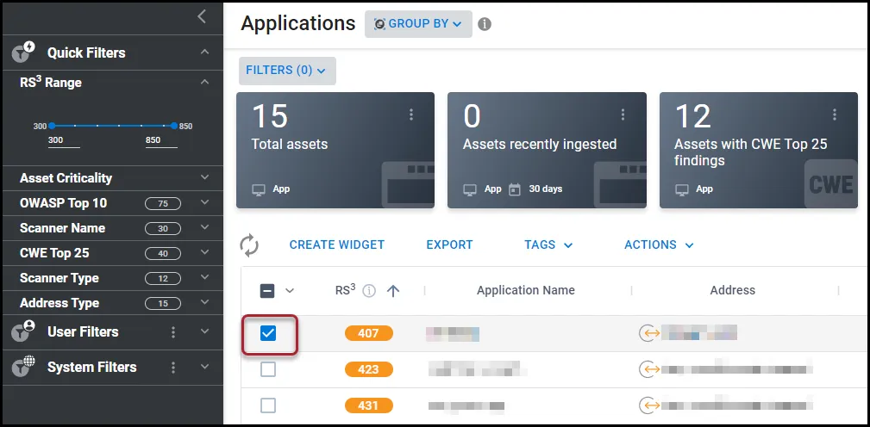The width and height of the screenshot is (870, 427).
Task: Click the RS3 column info icon
Action: 369,291
